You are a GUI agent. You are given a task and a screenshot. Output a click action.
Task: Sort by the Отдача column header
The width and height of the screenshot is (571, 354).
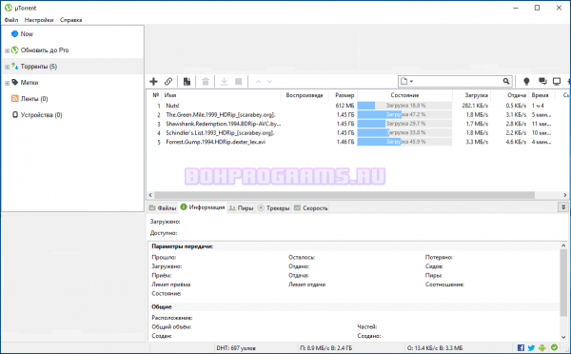click(510, 95)
